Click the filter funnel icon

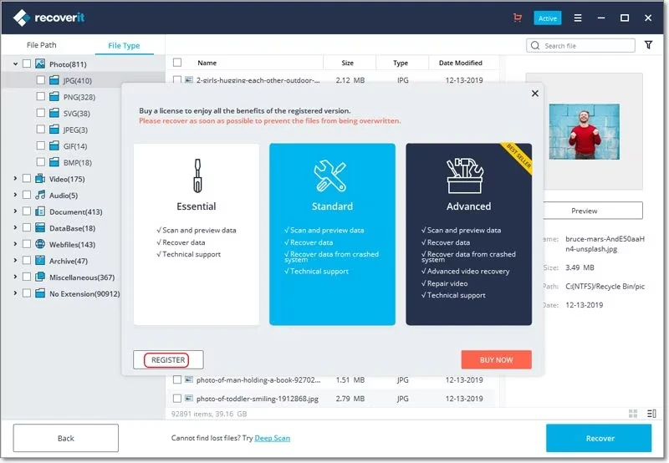[648, 45]
